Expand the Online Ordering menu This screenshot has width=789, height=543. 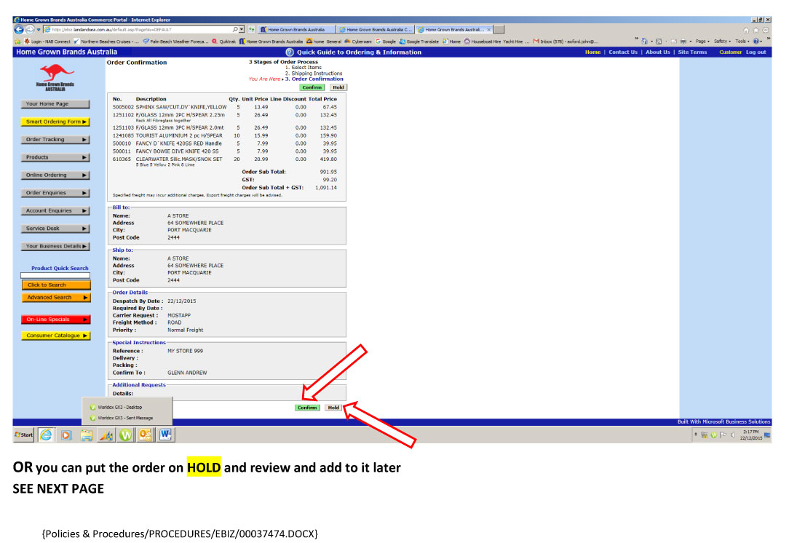[55, 175]
